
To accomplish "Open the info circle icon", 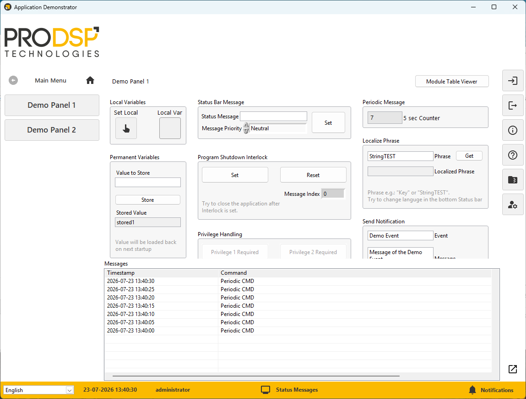I will (x=513, y=130).
